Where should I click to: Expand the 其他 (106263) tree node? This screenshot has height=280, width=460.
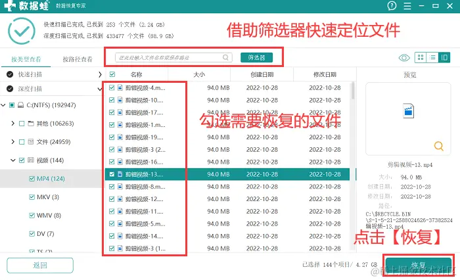coord(13,124)
